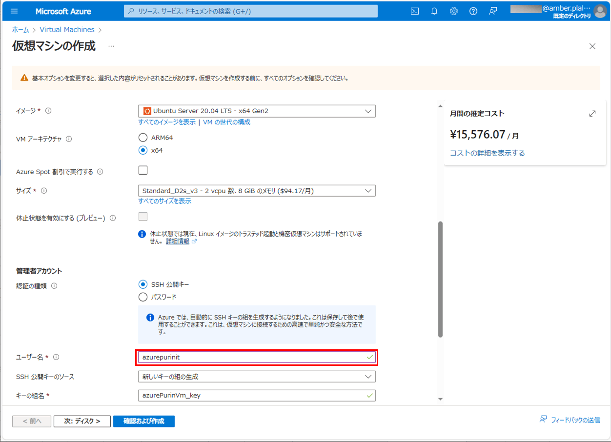
Task: Open the account avatar menu
Action: click(600, 11)
